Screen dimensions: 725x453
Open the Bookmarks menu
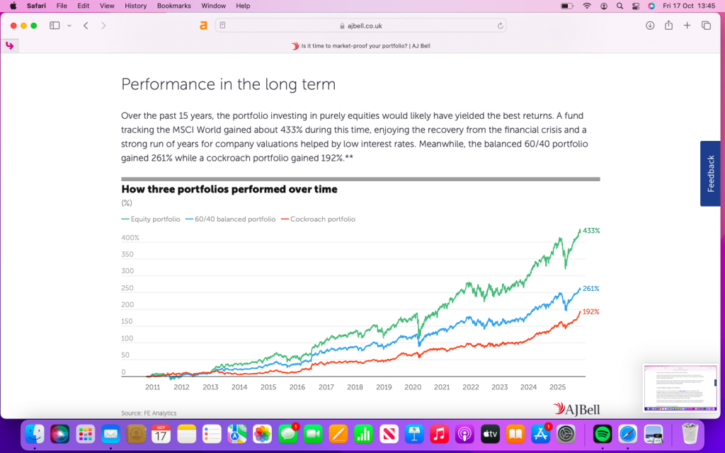(x=173, y=6)
